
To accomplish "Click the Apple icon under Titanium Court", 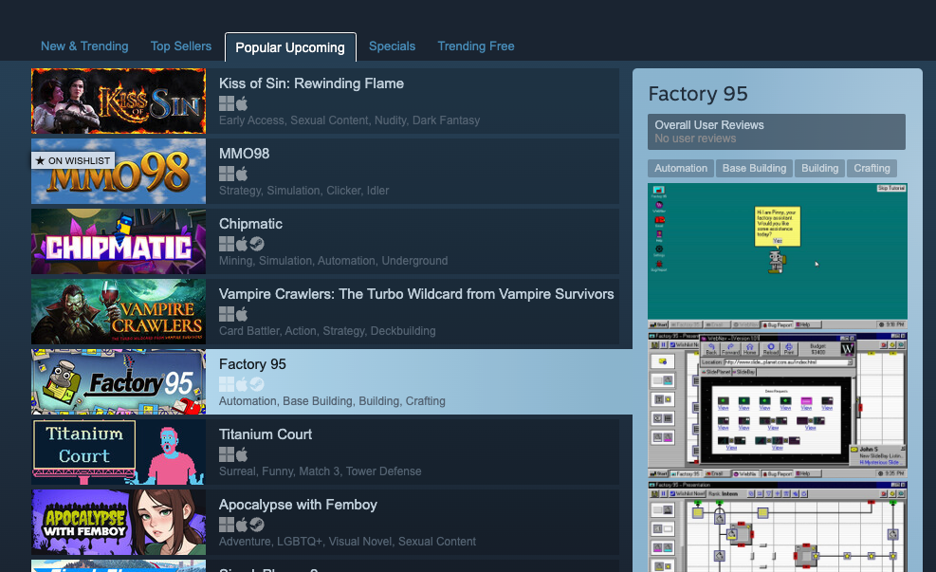I will point(242,454).
